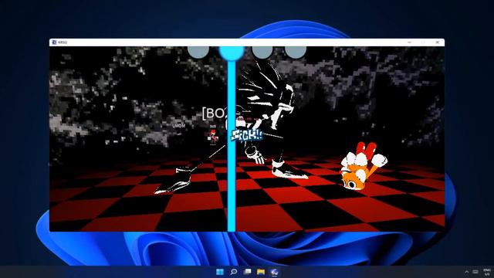Click the small red character sprite
494x278 pixels.
213,137
